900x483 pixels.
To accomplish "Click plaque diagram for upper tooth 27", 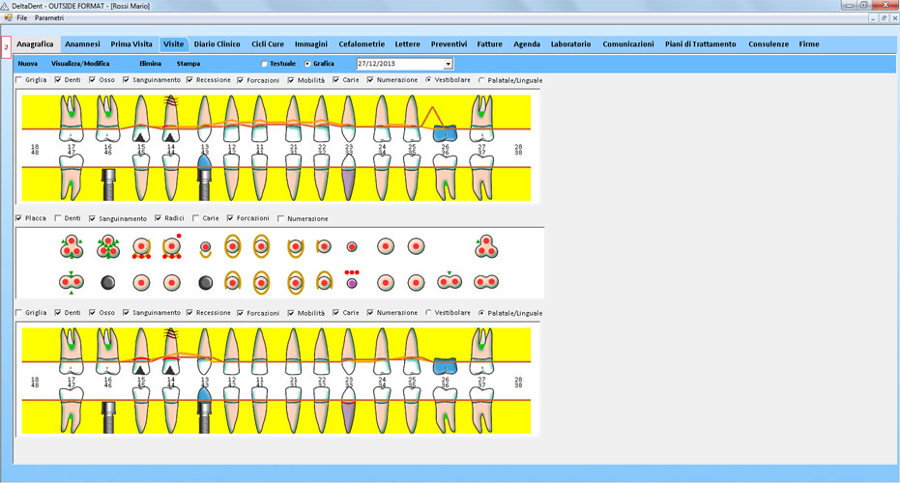I will tap(486, 246).
